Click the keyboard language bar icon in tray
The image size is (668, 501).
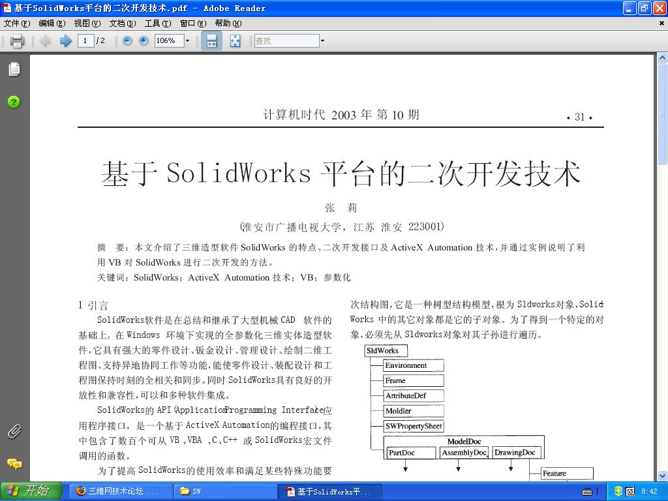click(x=587, y=492)
